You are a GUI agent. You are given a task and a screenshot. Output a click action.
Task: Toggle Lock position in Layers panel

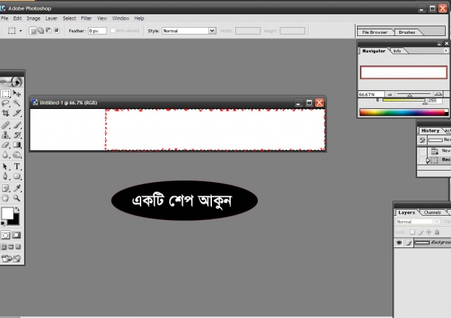point(428,232)
